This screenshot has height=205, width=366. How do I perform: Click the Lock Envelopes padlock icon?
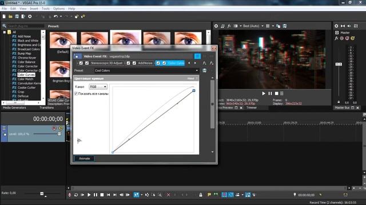pos(201,195)
